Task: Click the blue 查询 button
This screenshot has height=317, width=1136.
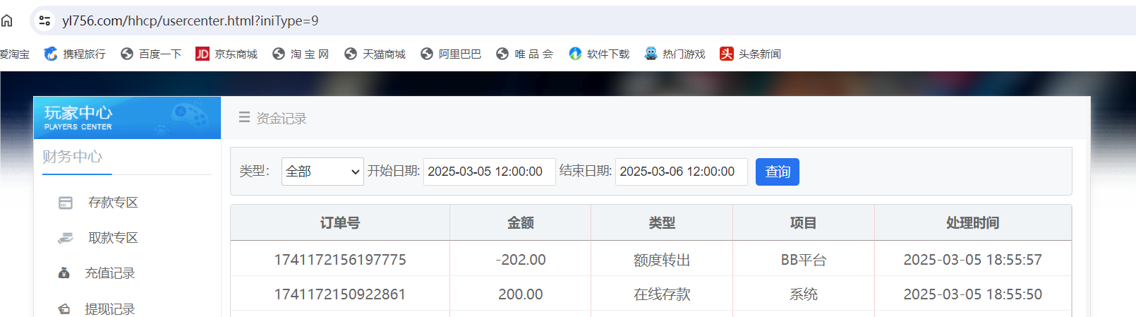Action: click(778, 172)
